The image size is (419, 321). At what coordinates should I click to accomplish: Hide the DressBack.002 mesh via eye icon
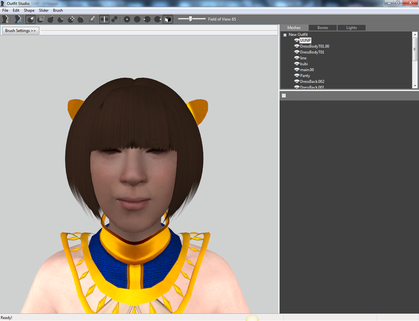click(x=297, y=81)
